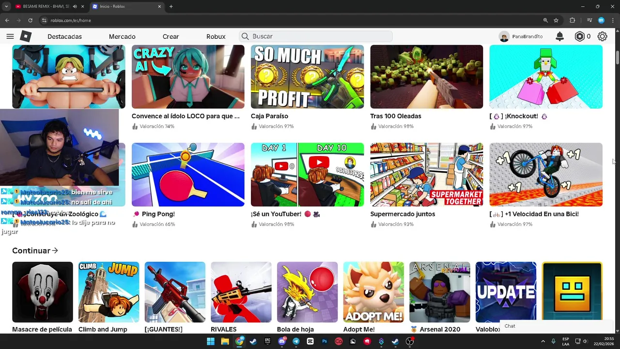Image resolution: width=620 pixels, height=349 pixels.
Task: Open Masacre de película thumbnail
Action: click(43, 292)
